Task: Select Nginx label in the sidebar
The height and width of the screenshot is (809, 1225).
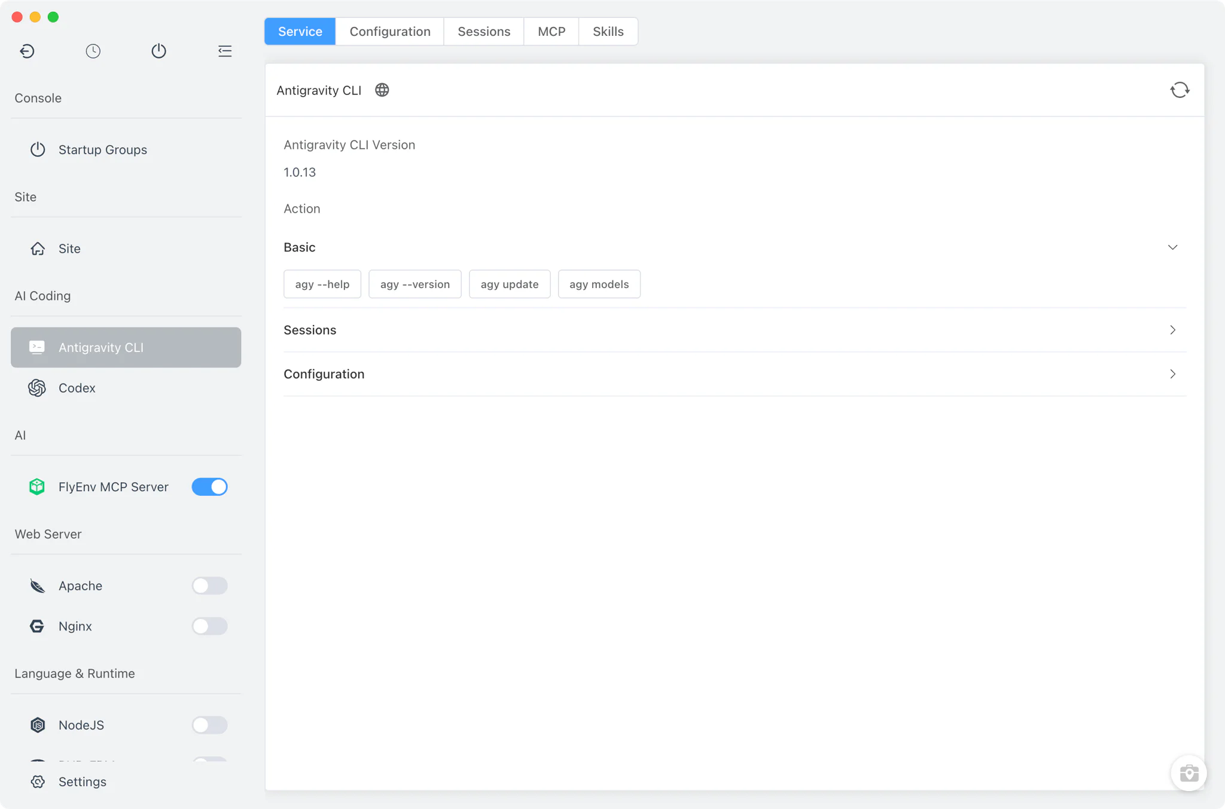Action: point(75,626)
